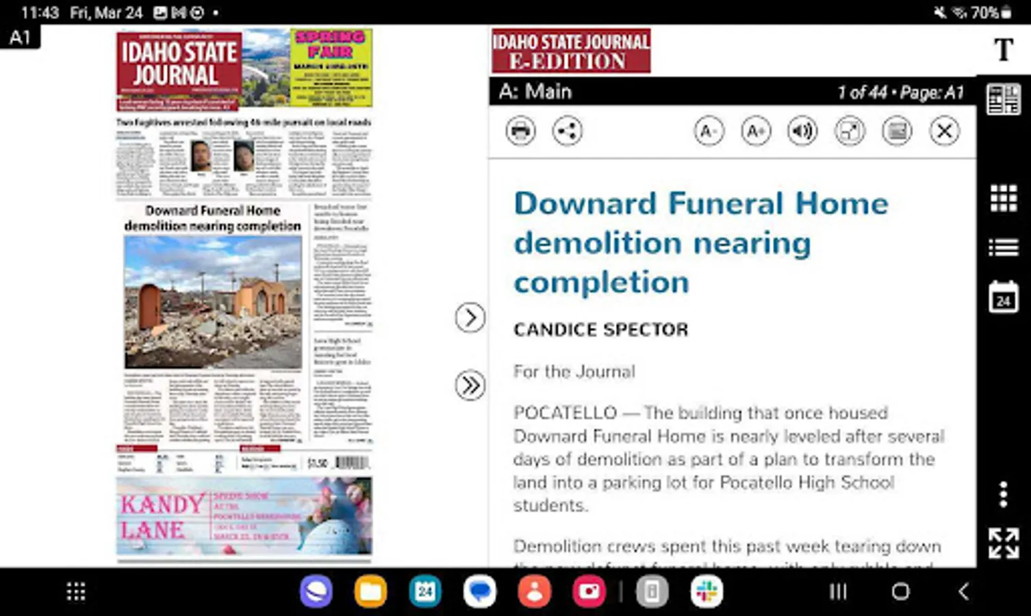
Task: Show recent apps
Action: (838, 591)
